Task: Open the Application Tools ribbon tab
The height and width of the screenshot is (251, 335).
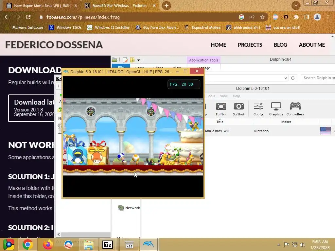Action: tap(203, 60)
